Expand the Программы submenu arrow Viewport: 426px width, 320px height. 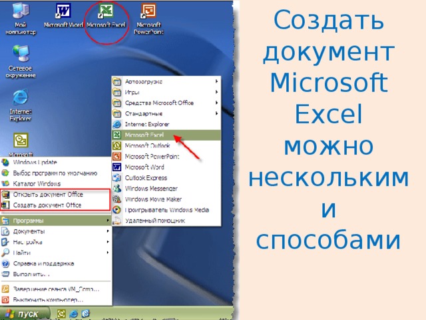pos(108,221)
